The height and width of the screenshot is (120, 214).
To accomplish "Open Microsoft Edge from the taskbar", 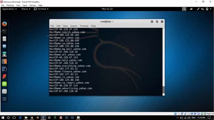I will point(20,118).
